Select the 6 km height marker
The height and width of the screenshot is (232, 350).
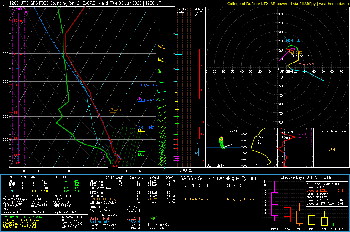[17, 113]
